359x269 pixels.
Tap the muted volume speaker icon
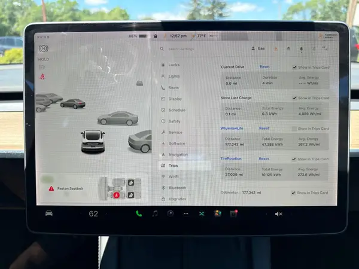278,214
